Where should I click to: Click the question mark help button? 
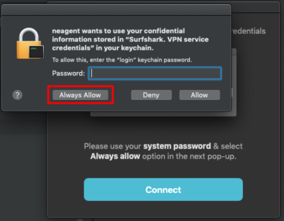(18, 95)
